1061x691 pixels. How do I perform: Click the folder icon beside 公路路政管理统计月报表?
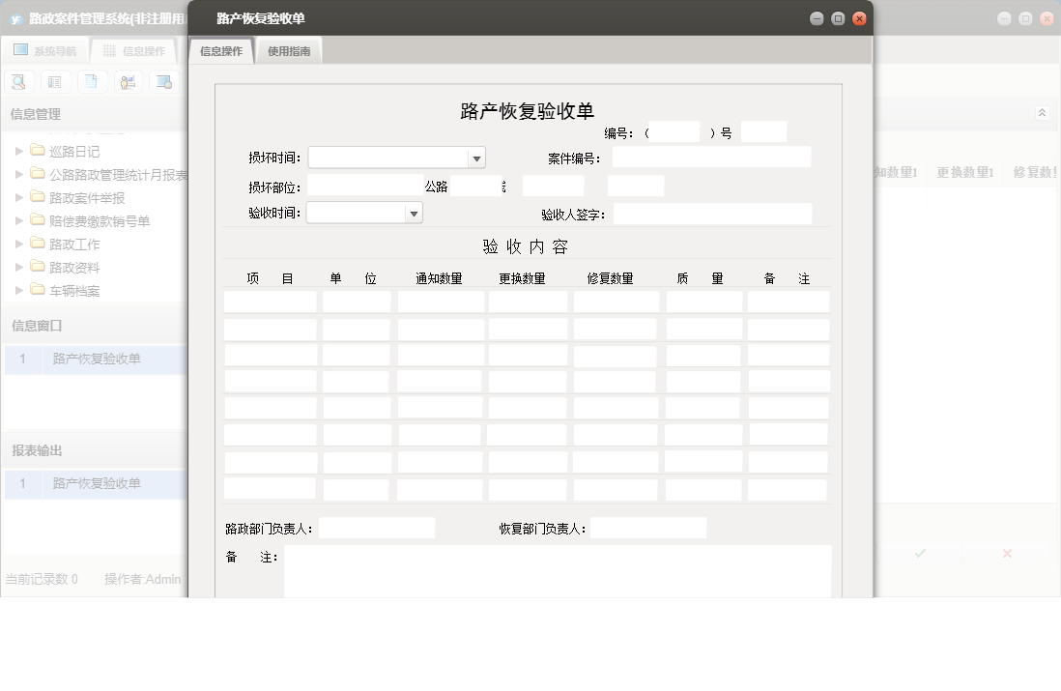click(x=38, y=174)
